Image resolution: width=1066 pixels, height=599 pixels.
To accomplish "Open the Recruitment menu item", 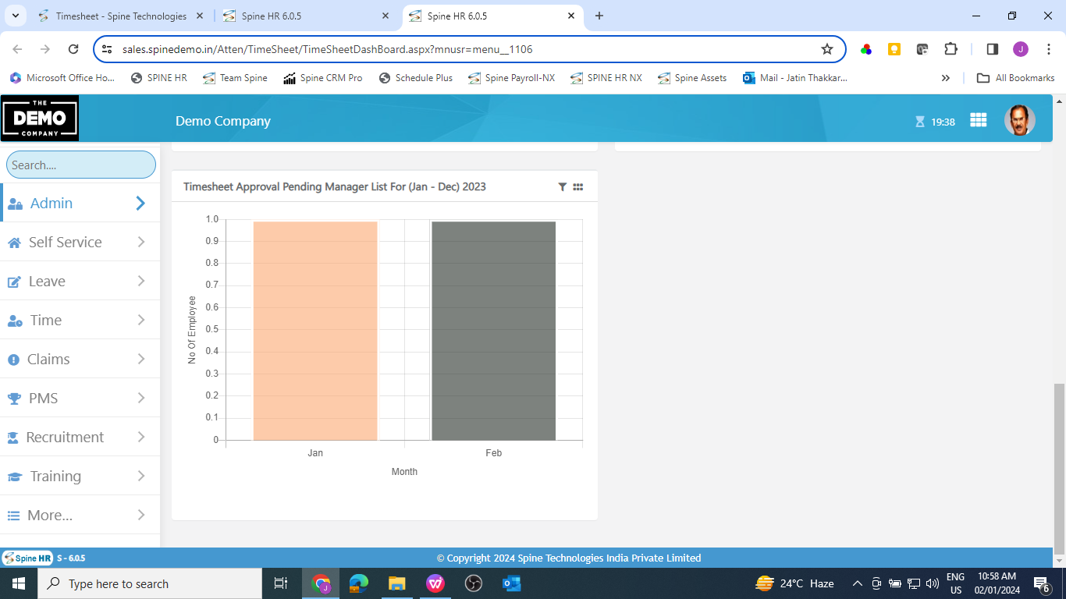I will pos(80,437).
